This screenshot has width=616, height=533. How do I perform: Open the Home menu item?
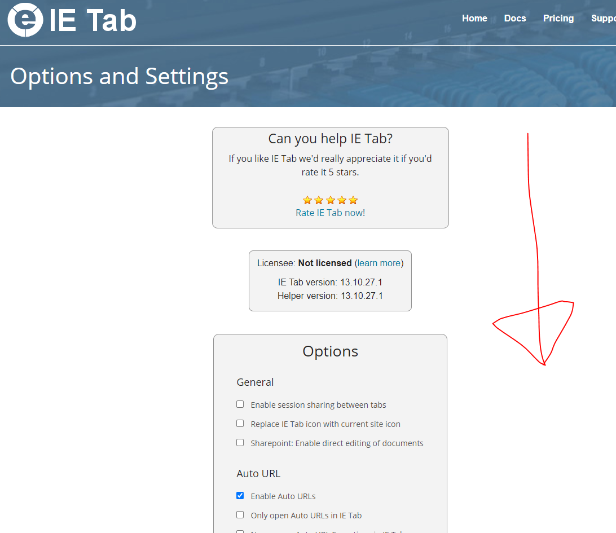[474, 19]
